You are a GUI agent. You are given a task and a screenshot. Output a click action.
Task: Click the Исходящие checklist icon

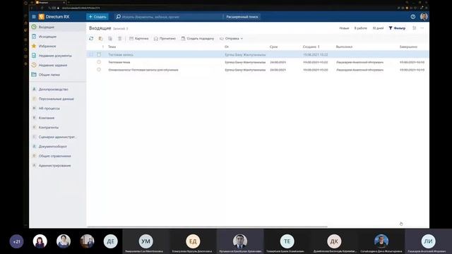[x=34, y=36]
